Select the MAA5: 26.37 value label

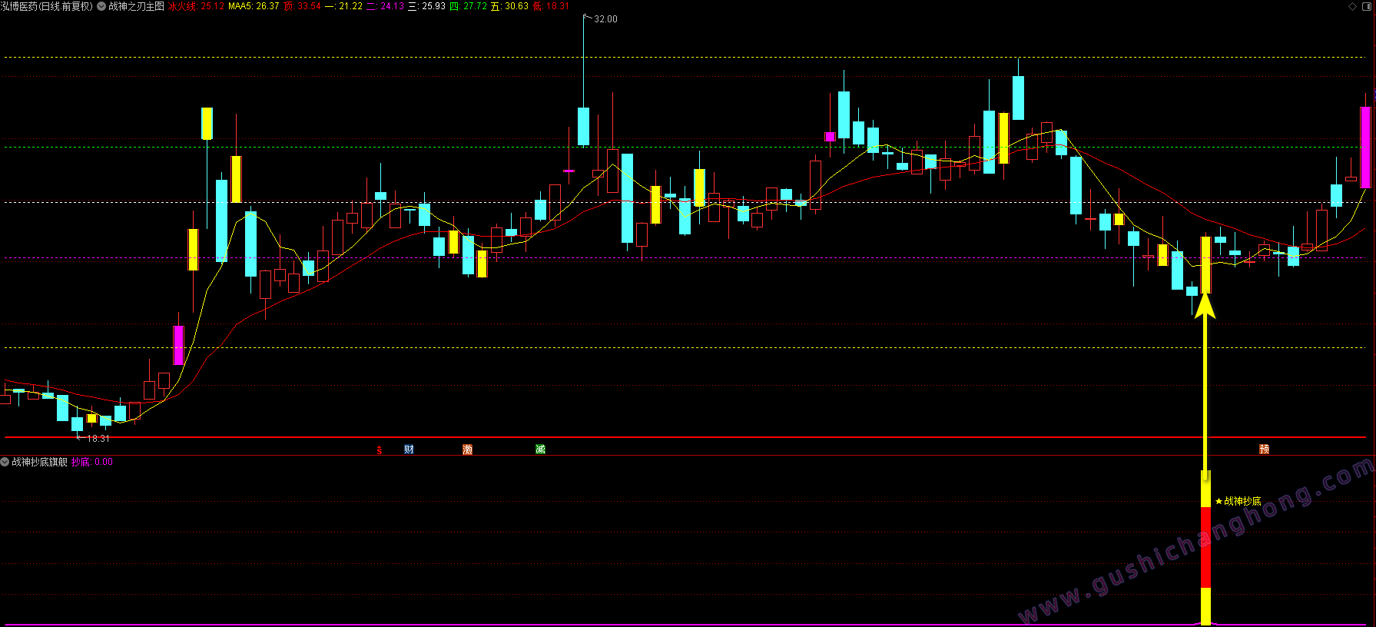254,6
